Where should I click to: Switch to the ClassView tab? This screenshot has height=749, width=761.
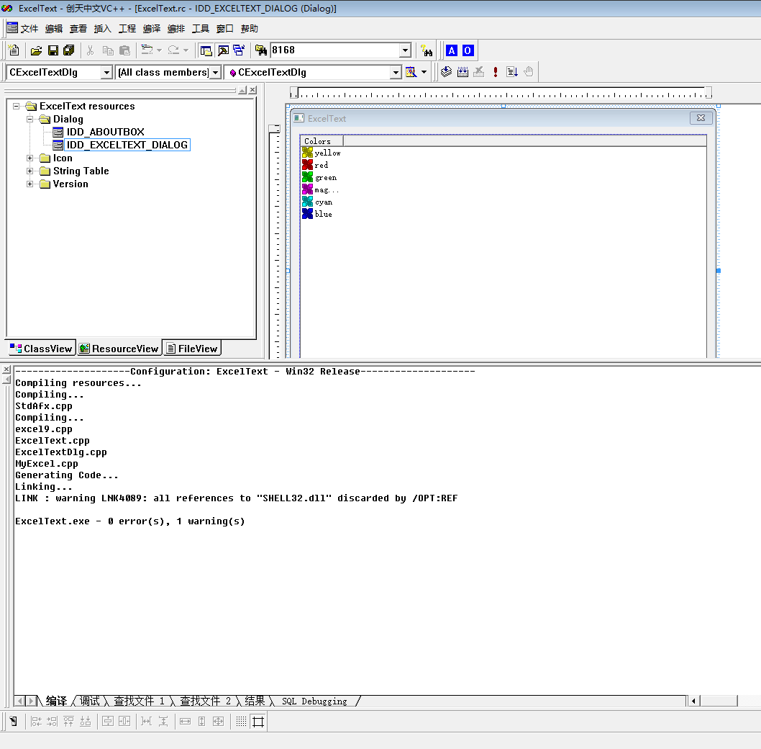pos(41,349)
